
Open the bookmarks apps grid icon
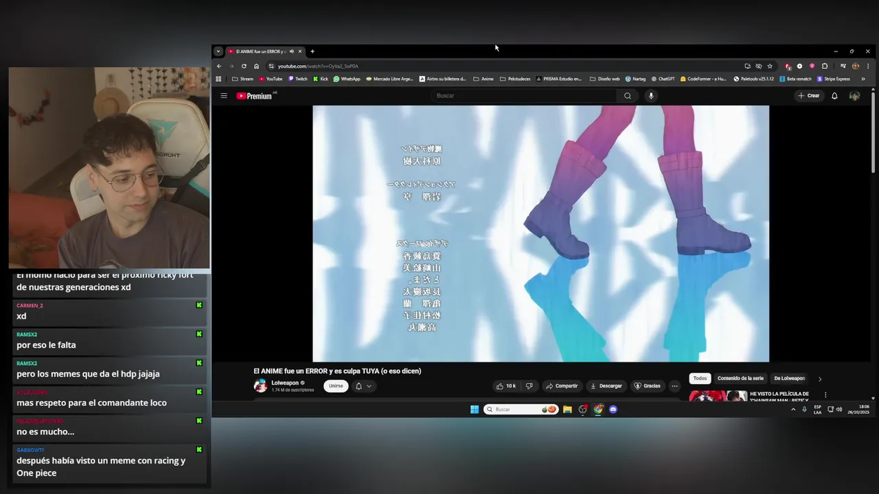[218, 79]
